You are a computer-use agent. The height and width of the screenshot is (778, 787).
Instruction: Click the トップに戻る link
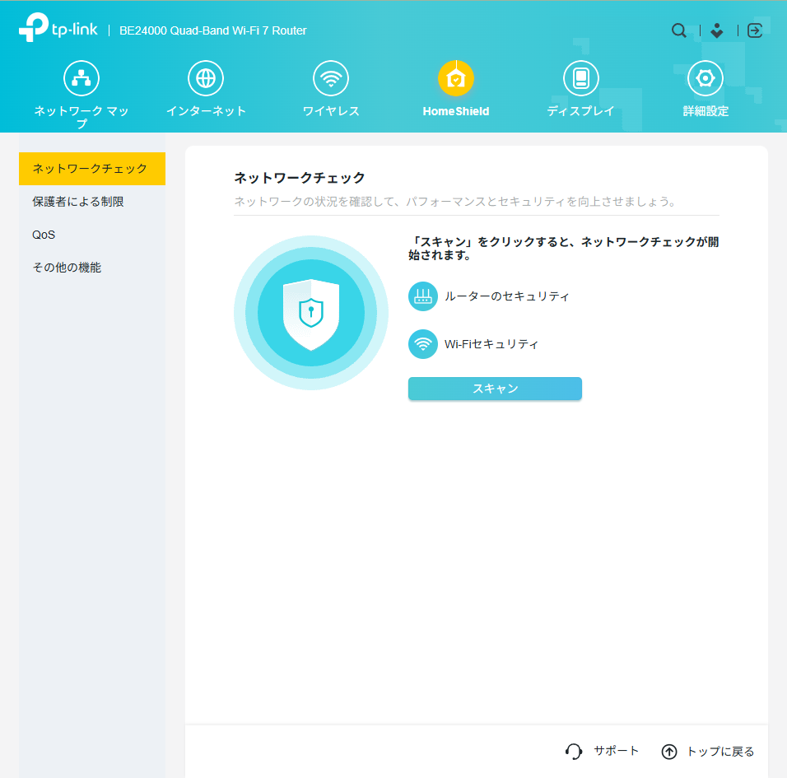point(720,752)
